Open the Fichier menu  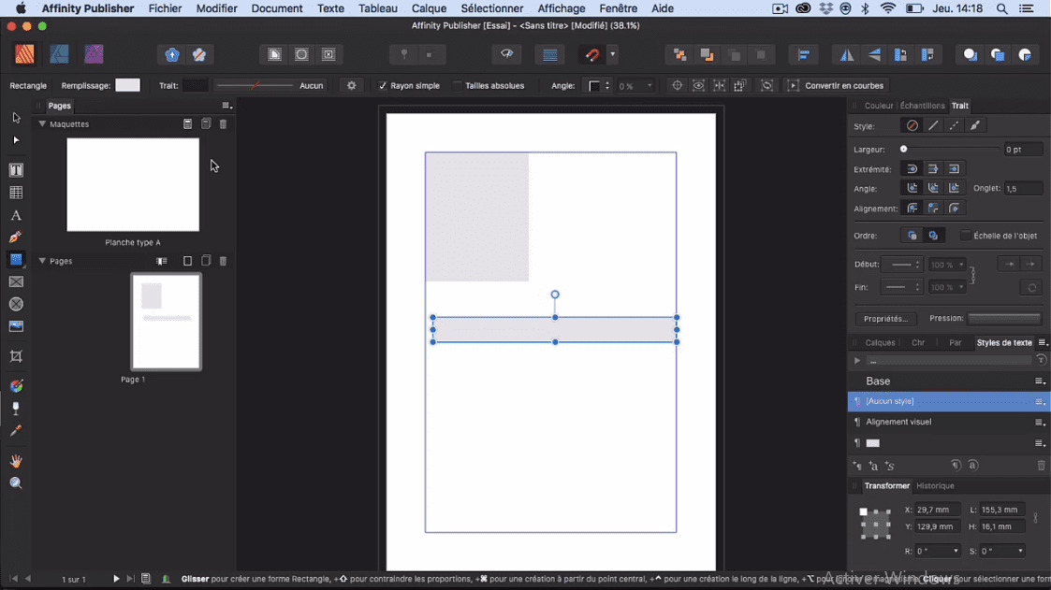point(165,8)
